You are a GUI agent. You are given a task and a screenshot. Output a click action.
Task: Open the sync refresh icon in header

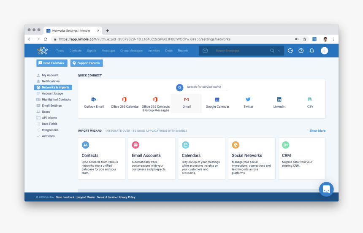(290, 51)
